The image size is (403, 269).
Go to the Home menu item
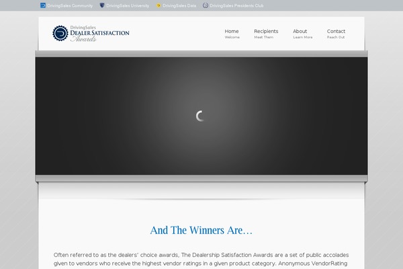click(x=232, y=34)
